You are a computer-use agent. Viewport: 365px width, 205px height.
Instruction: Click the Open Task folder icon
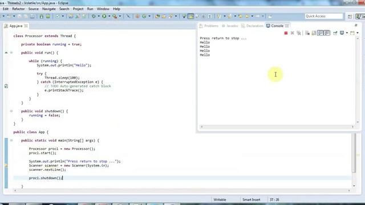pyautogui.click(x=164, y=16)
